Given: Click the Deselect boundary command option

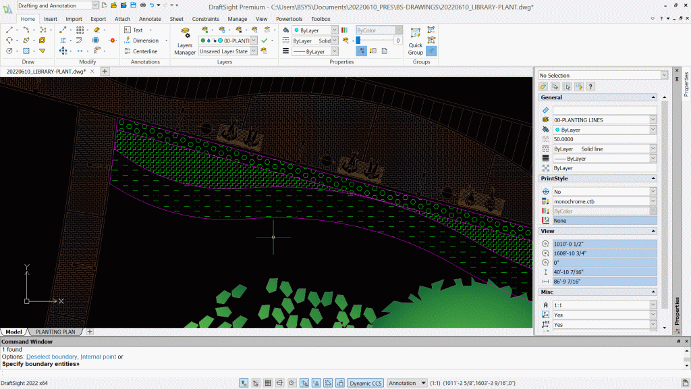Looking at the screenshot, I should [x=51, y=357].
